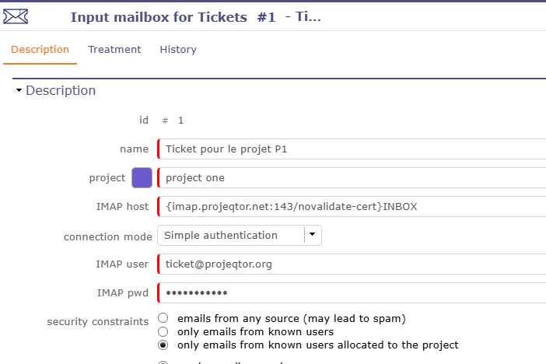Collapse the Description section arrow

[19, 91]
